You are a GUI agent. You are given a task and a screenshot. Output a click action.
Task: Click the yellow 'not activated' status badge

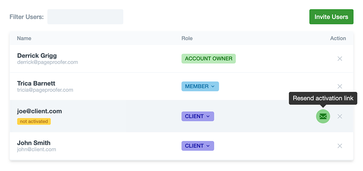coord(34,121)
